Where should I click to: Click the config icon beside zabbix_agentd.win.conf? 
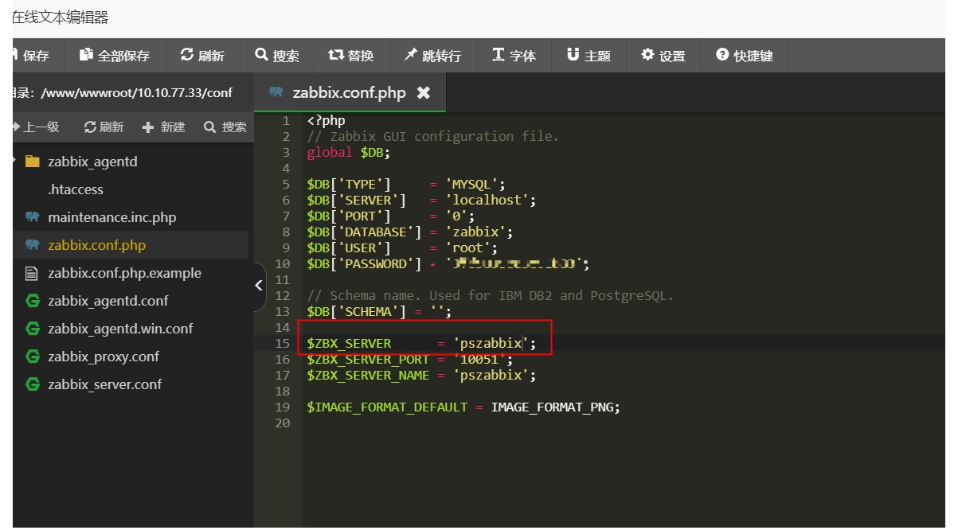click(x=33, y=329)
